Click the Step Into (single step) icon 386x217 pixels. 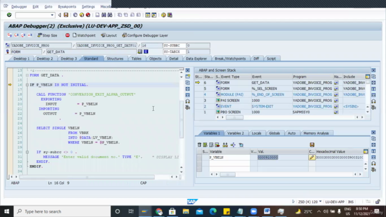(10, 35)
